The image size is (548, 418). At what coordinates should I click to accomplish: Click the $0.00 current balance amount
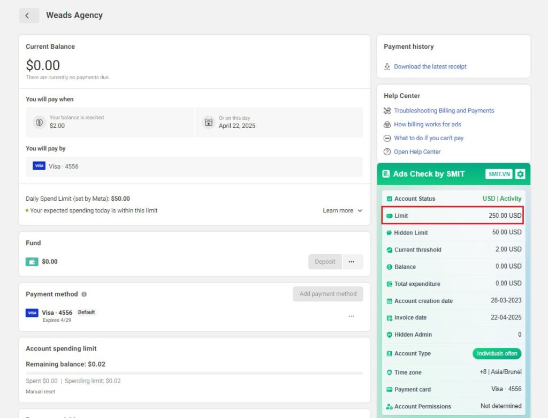(x=43, y=65)
